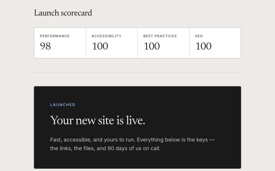Click the Launch scorecard heading

63,13
